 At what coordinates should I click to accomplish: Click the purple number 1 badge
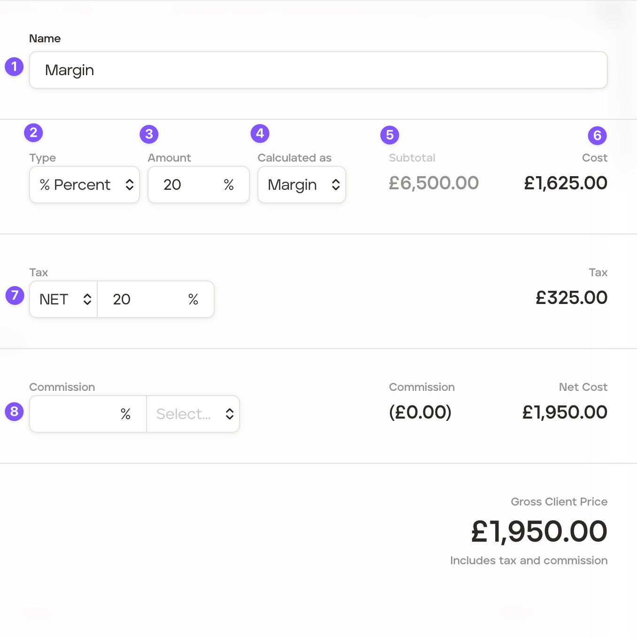point(14,67)
